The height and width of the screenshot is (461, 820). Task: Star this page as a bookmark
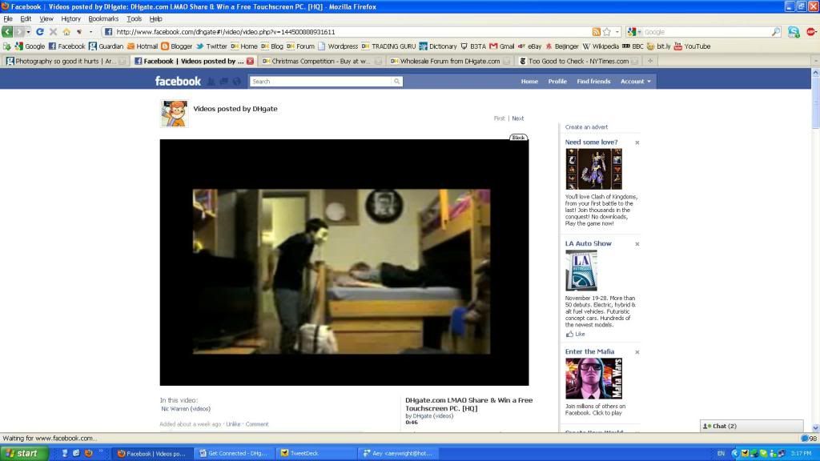click(x=607, y=32)
